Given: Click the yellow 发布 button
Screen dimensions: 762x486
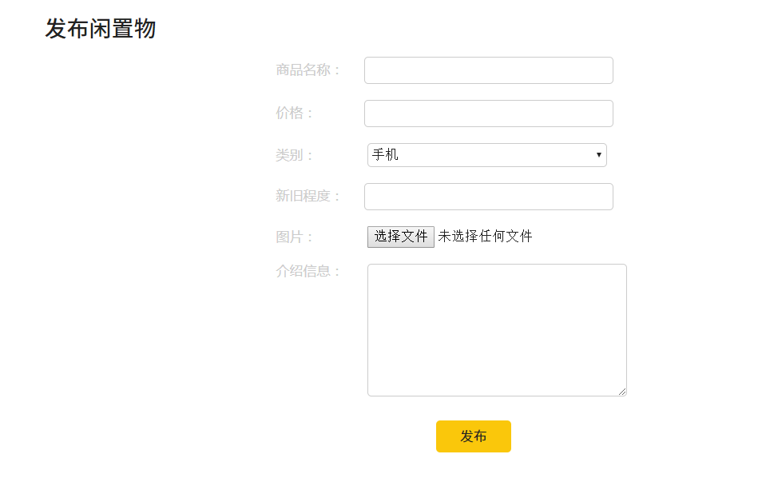Looking at the screenshot, I should (x=473, y=436).
